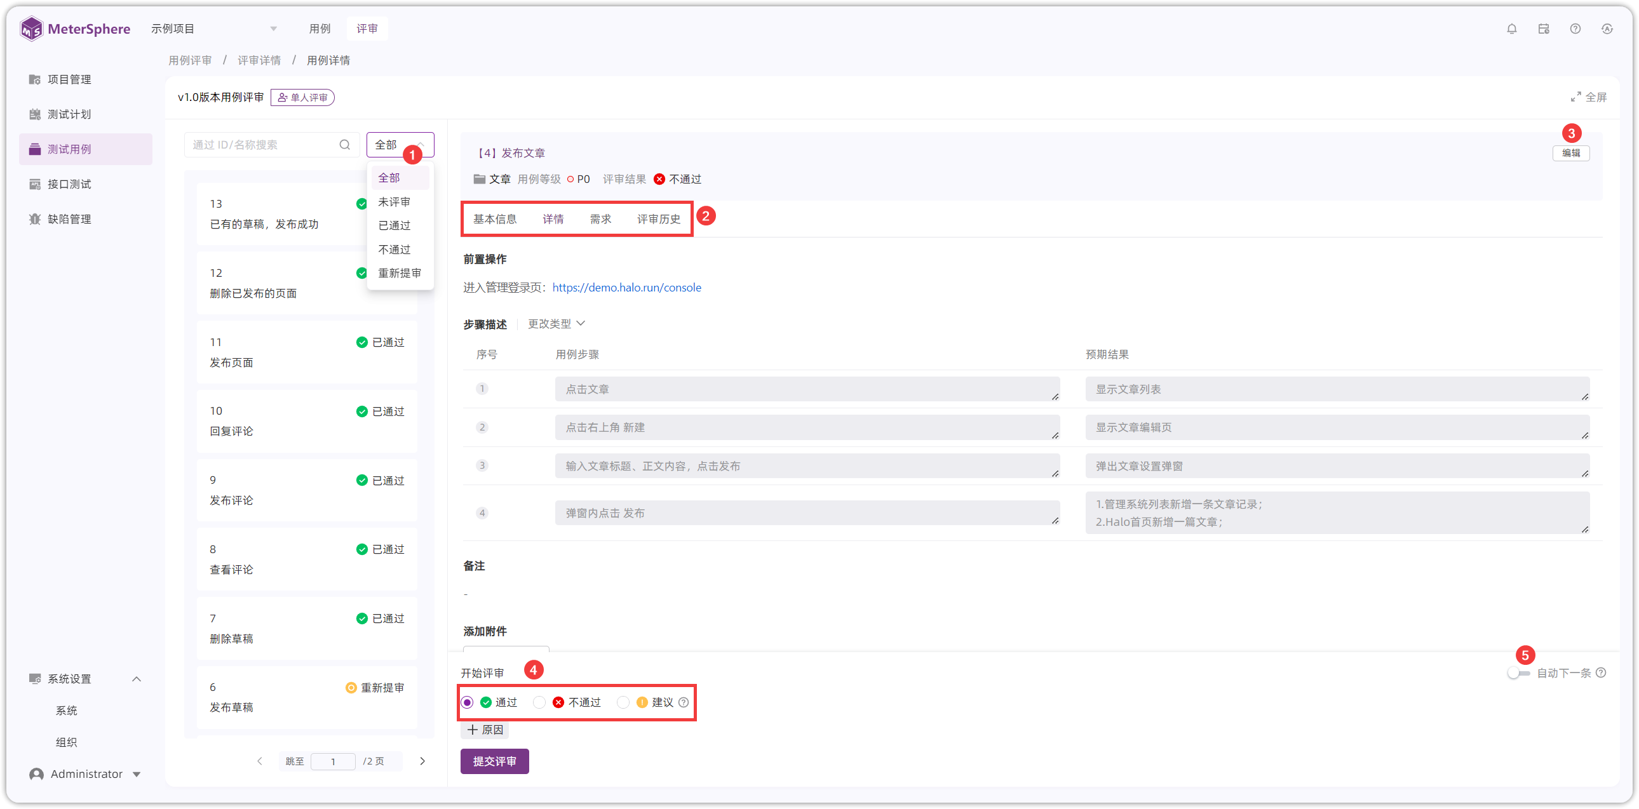1639x809 pixels.
Task: Open the notification bell icon
Action: point(1512,29)
